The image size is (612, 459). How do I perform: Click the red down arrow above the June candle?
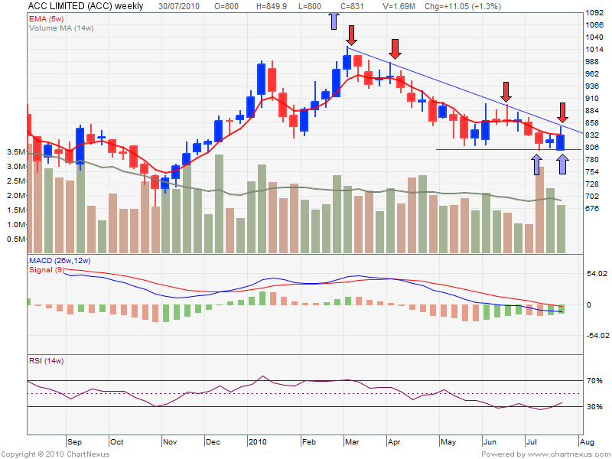point(506,92)
